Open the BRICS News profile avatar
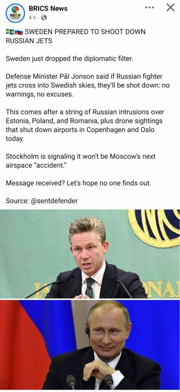 tap(15, 13)
